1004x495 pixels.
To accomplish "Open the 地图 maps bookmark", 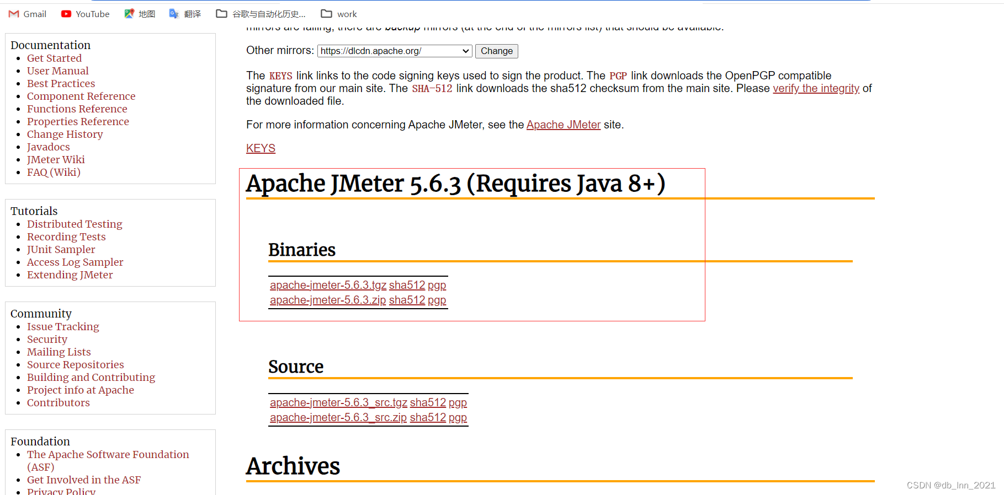I will click(x=140, y=14).
